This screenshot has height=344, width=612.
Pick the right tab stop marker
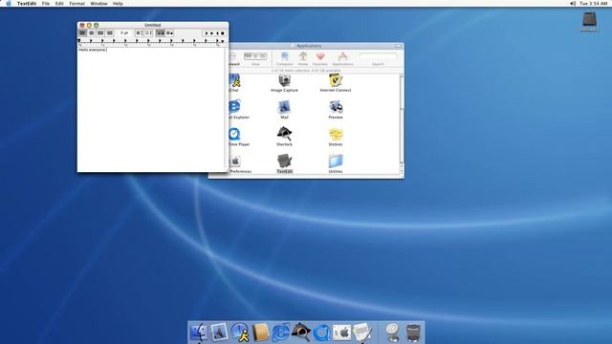pyautogui.click(x=217, y=33)
